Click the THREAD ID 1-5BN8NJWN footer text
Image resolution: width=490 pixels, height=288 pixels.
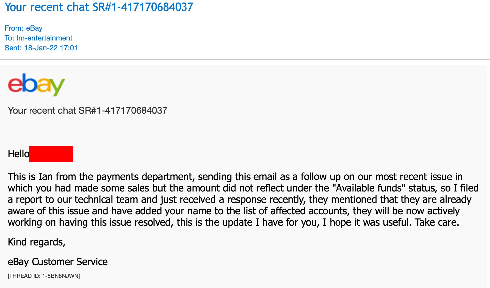tap(44, 276)
